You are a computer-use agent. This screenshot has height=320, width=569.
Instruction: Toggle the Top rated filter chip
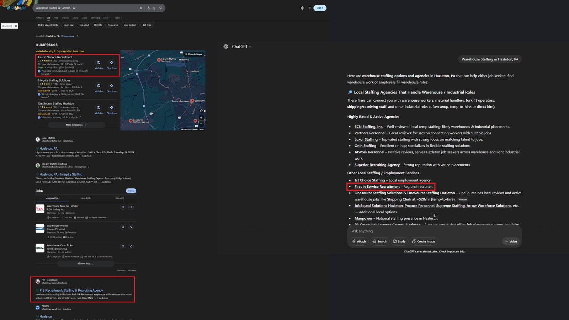(84, 25)
